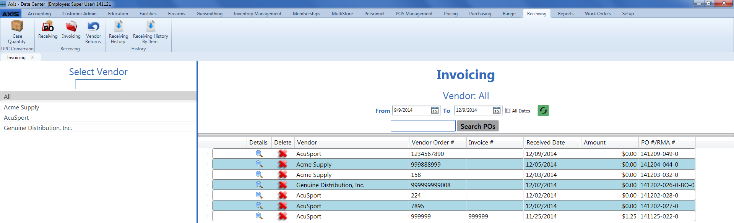The height and width of the screenshot is (223, 734).
Task: Open the To date calendar picker
Action: (x=497, y=111)
